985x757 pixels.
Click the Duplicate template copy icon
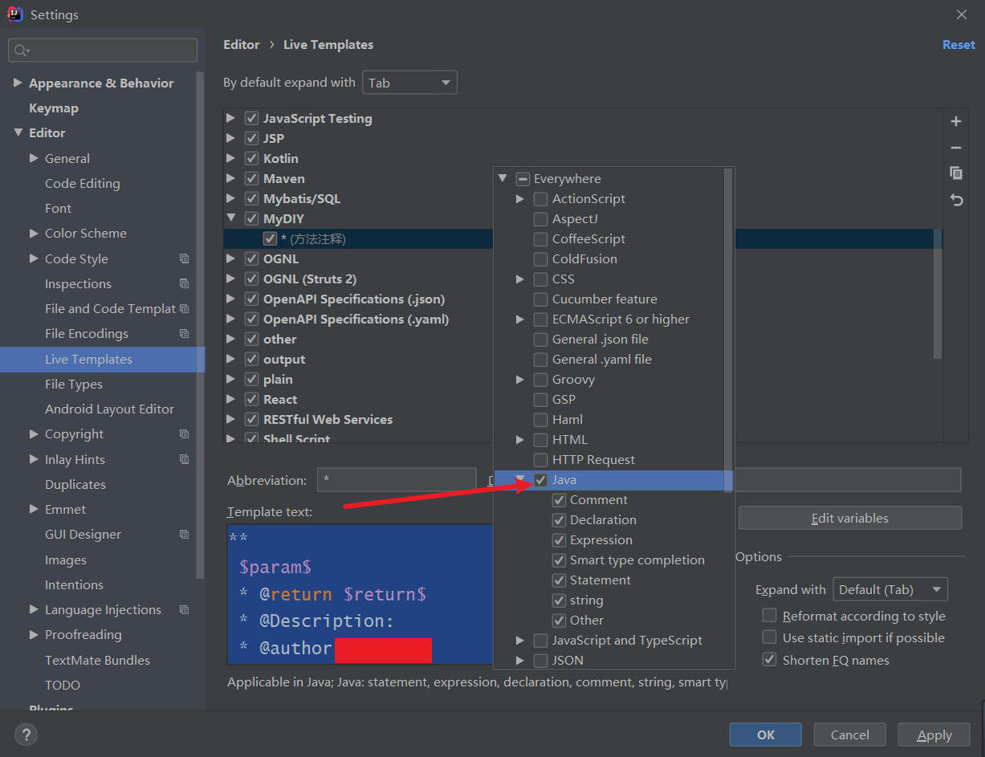[x=956, y=173]
